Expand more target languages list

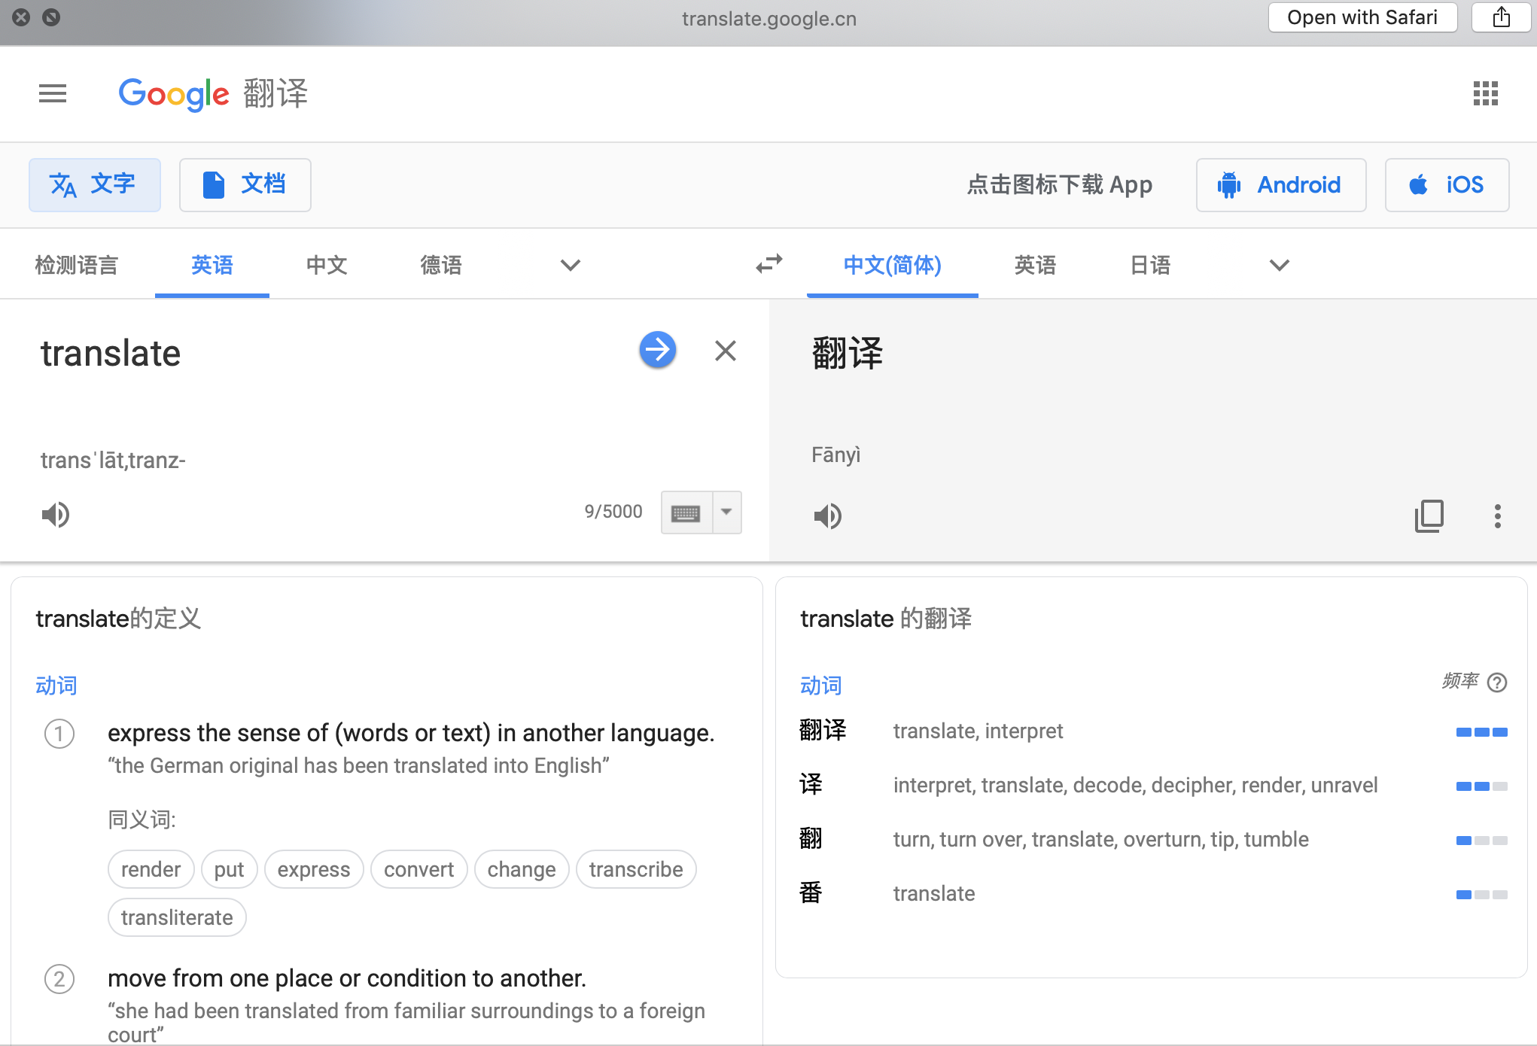click(x=1279, y=265)
